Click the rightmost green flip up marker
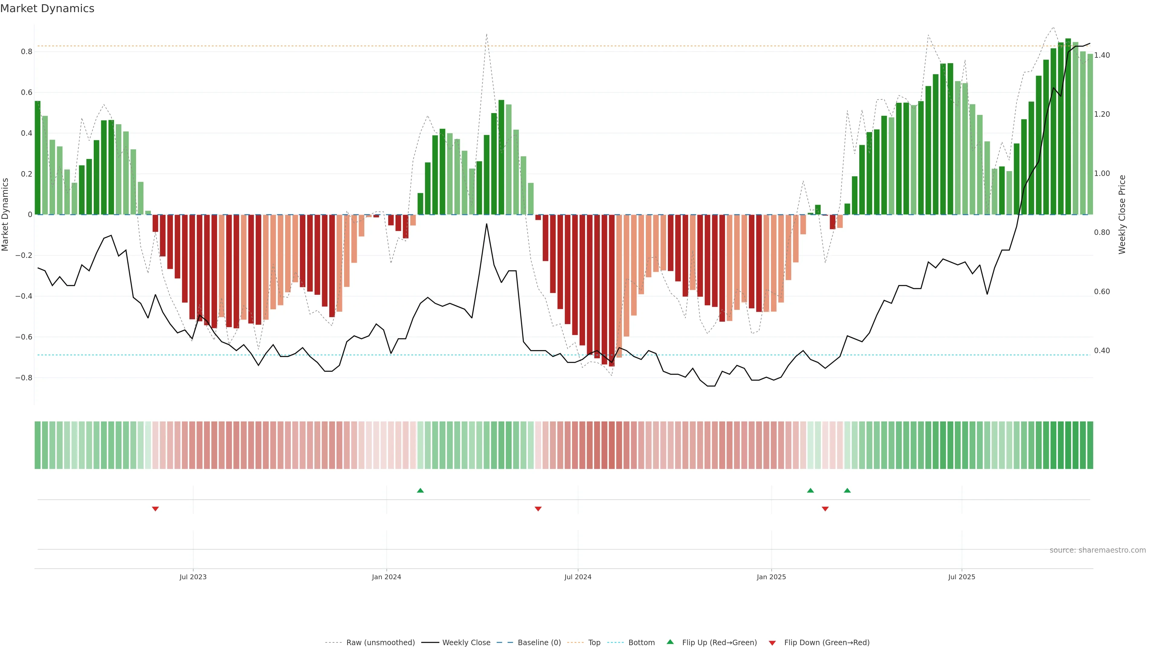 (847, 490)
